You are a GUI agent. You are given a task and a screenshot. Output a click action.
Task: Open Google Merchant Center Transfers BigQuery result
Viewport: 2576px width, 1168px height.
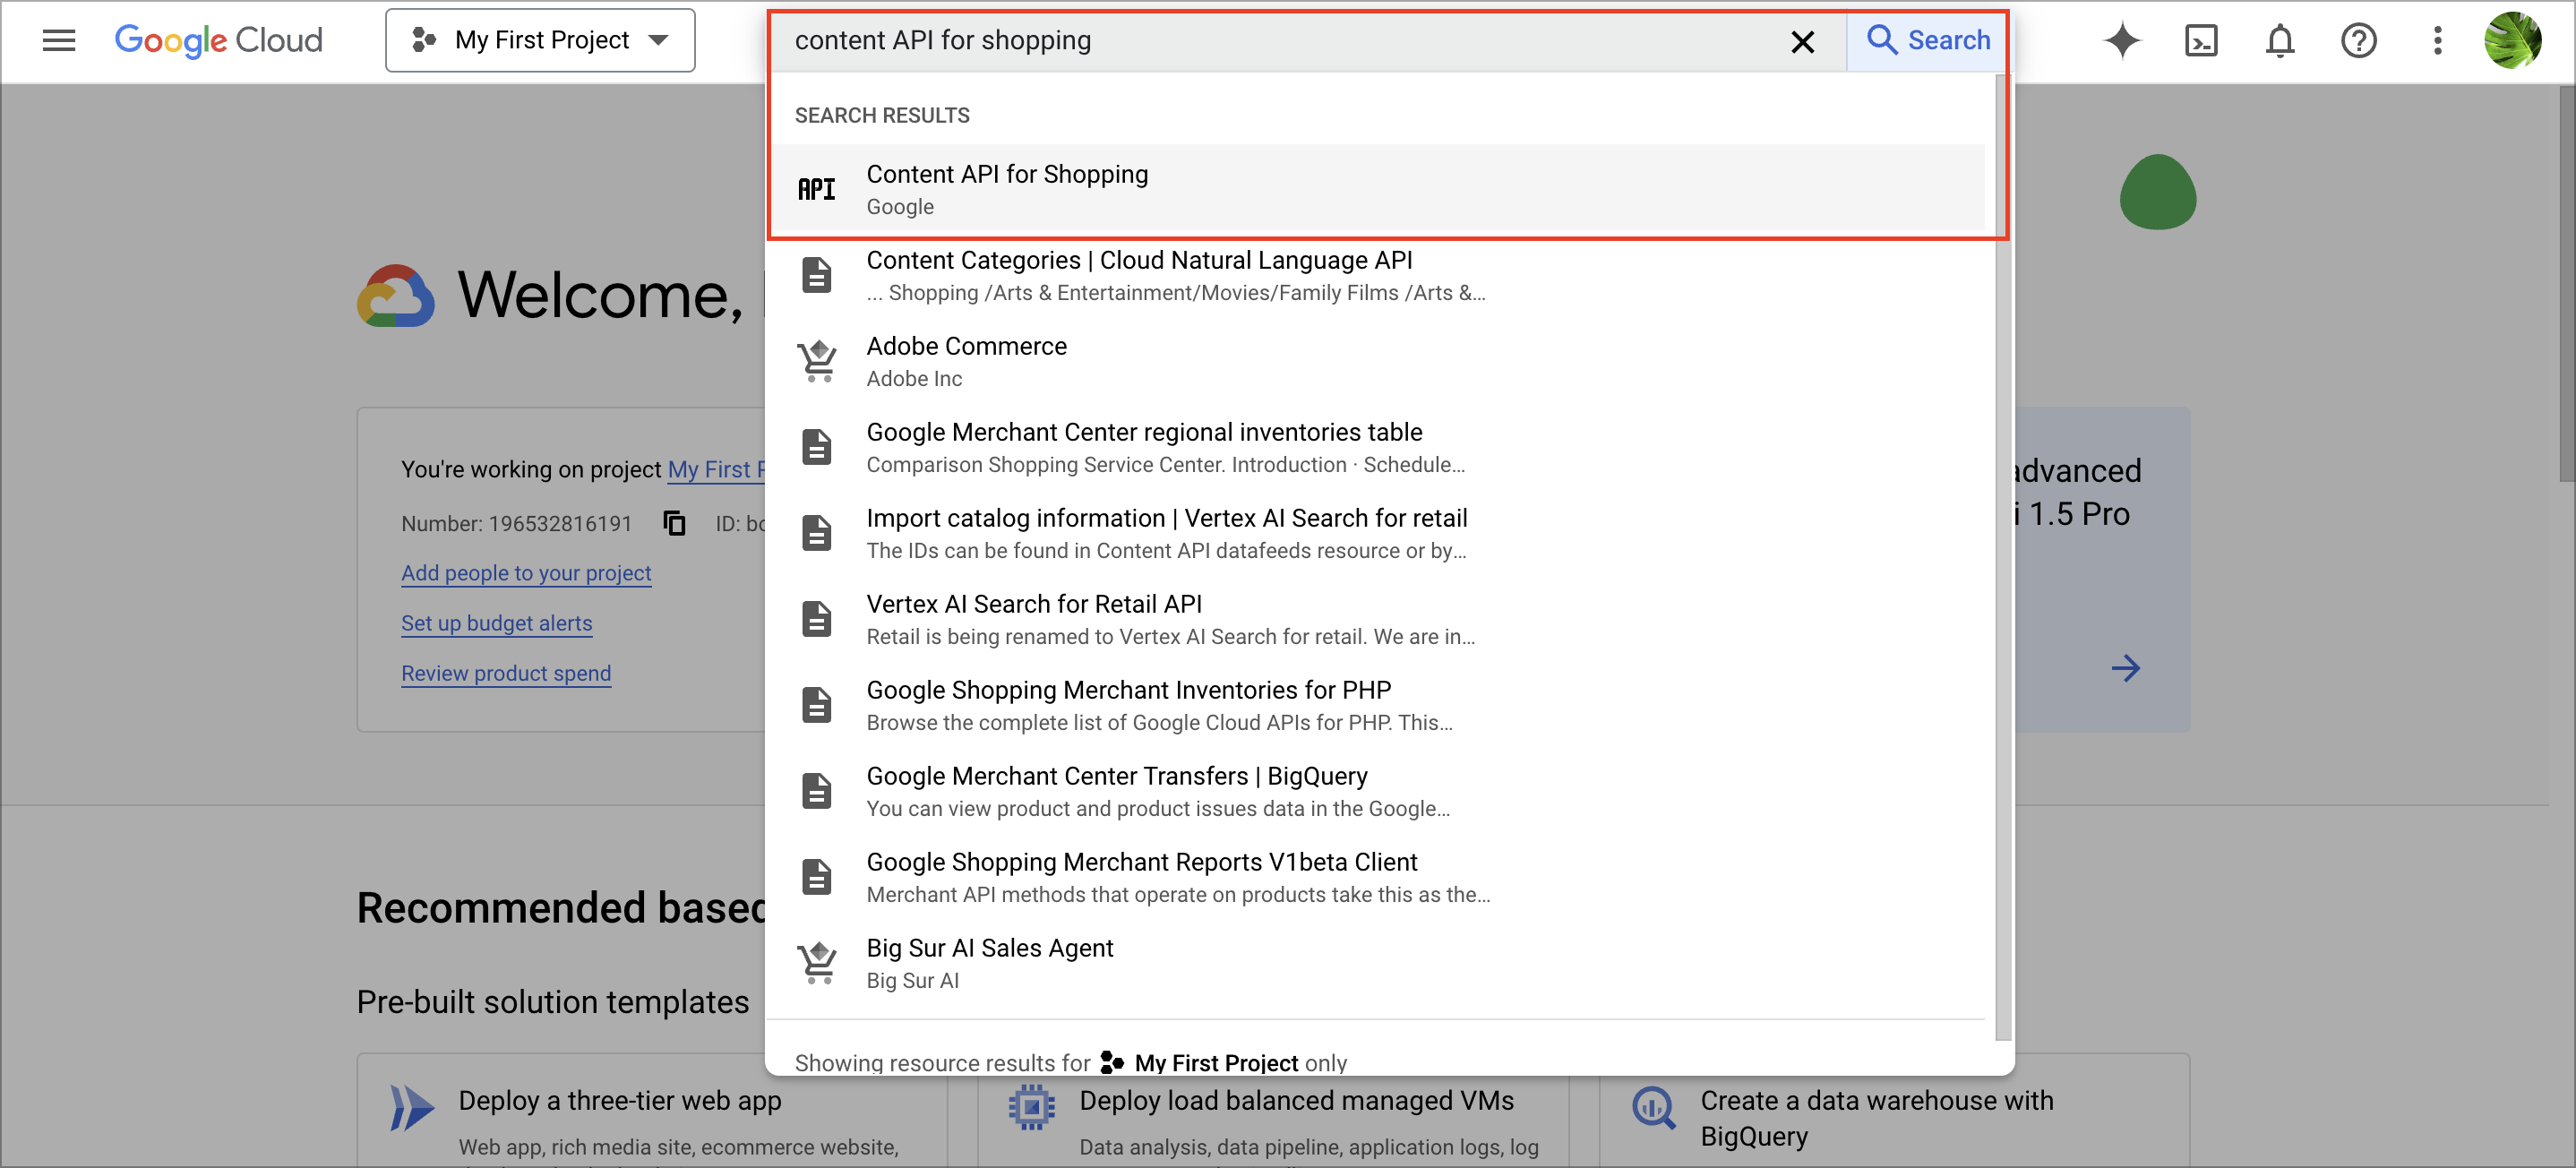[x=1378, y=791]
